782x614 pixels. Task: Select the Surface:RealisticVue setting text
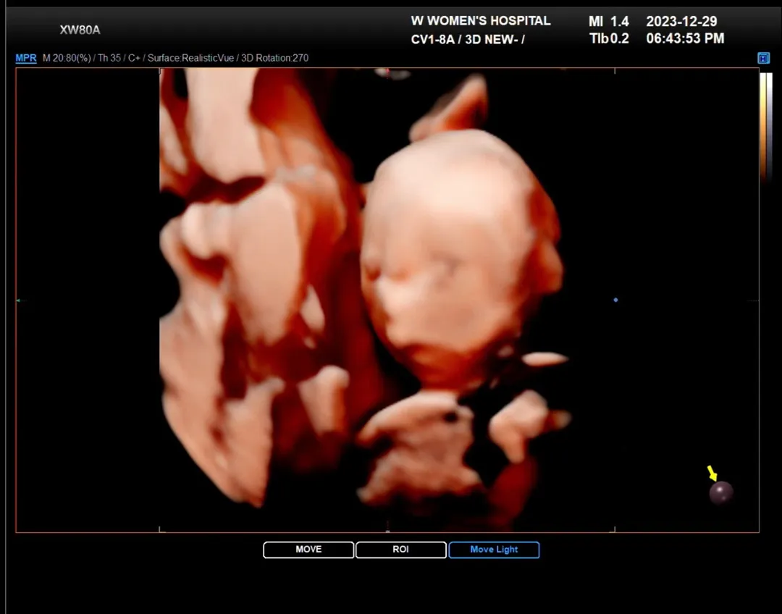coord(190,58)
